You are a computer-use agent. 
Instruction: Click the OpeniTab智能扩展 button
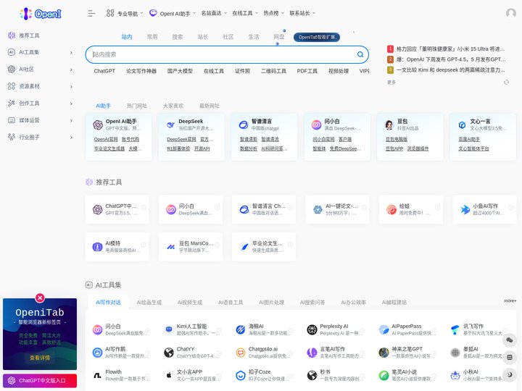click(317, 37)
